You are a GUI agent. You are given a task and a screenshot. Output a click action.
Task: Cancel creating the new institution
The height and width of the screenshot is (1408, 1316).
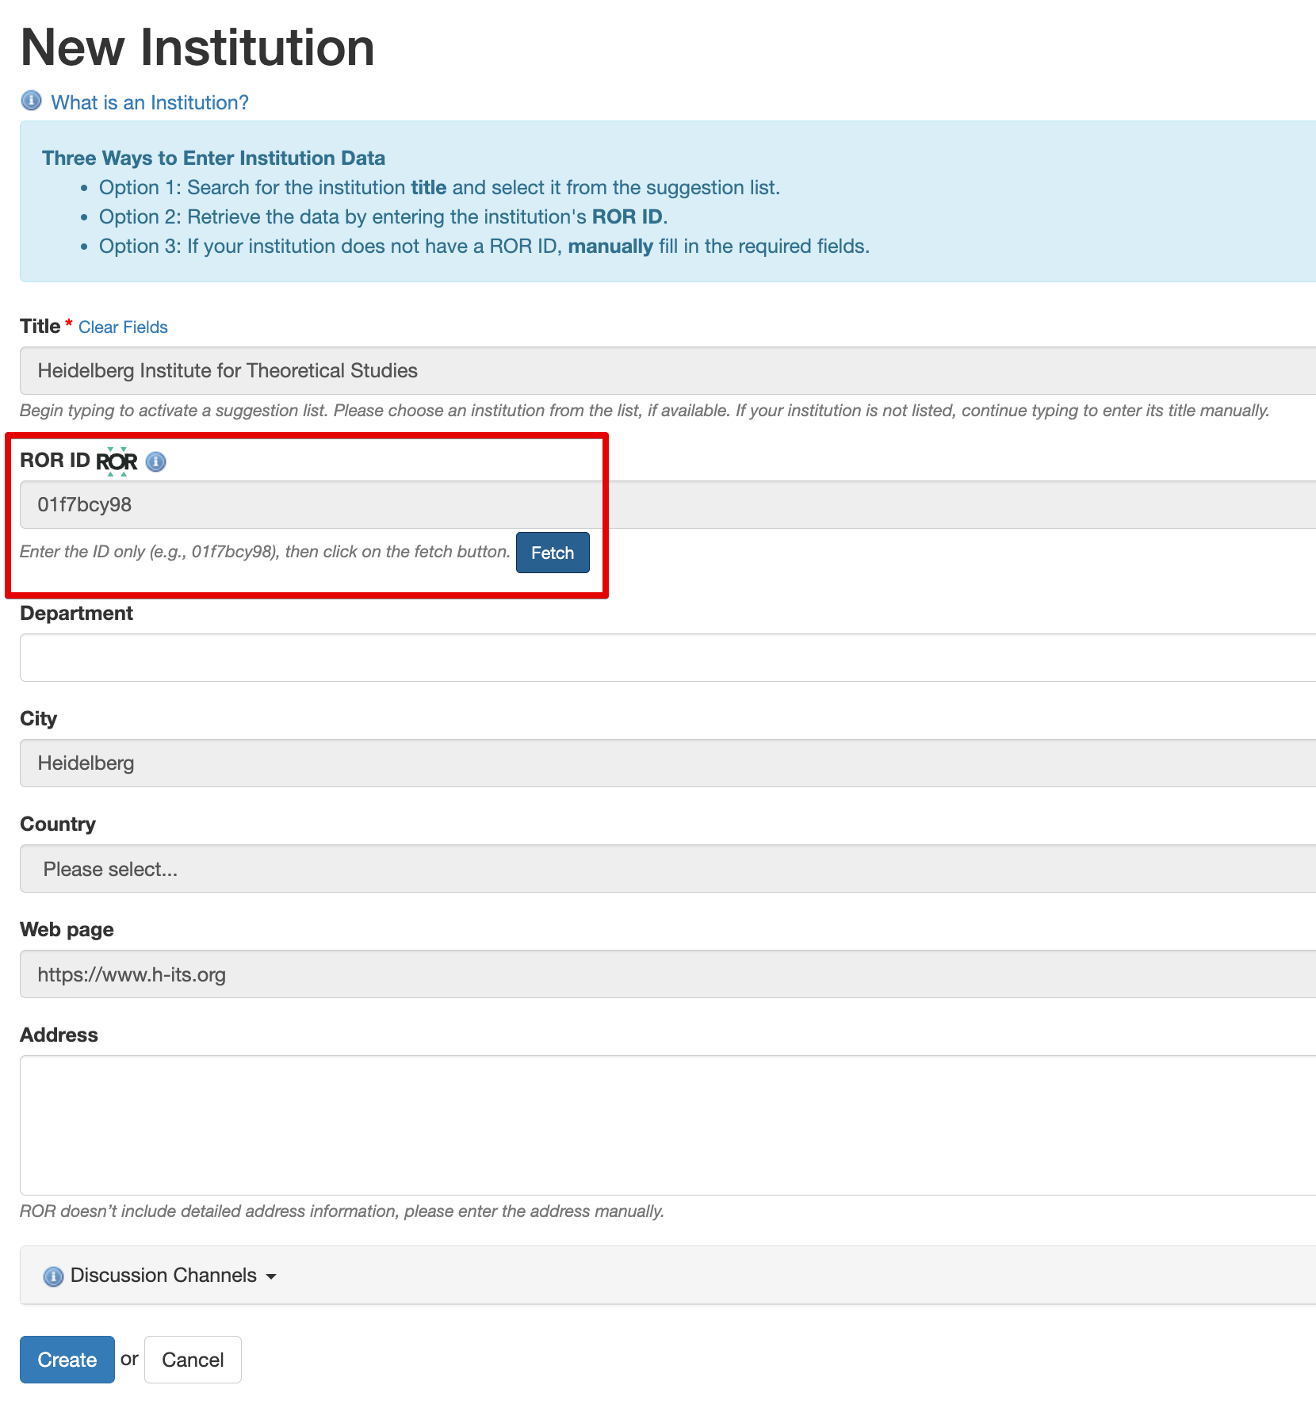[x=193, y=1360]
